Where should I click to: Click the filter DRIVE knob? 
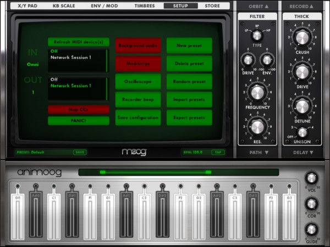(x=248, y=60)
